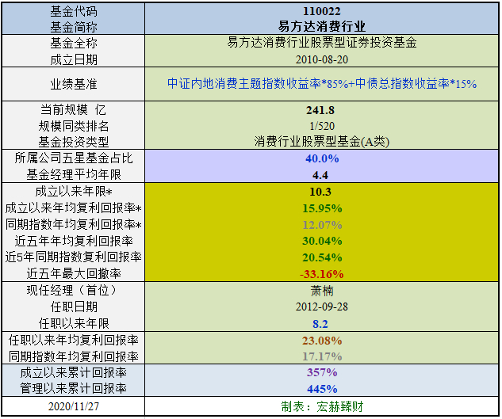Click the label 成立以来累计回报率
The height and width of the screenshot is (419, 502).
(x=74, y=372)
